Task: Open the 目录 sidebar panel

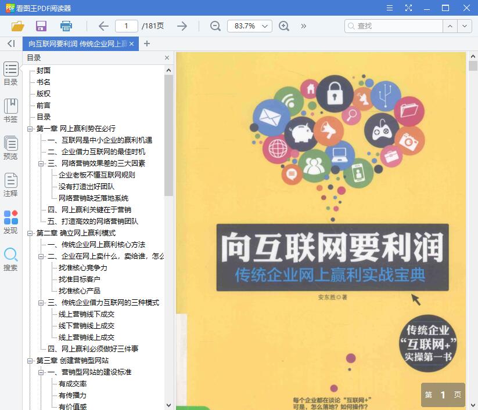Action: (10, 74)
